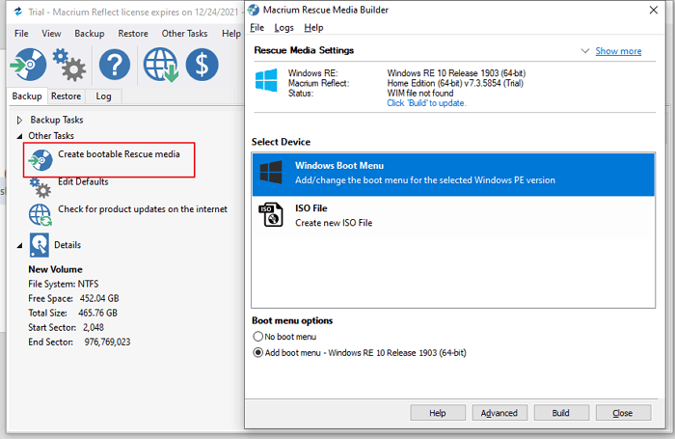Open the Other Tasks menu
Image resolution: width=675 pixels, height=439 pixels.
[x=184, y=33]
